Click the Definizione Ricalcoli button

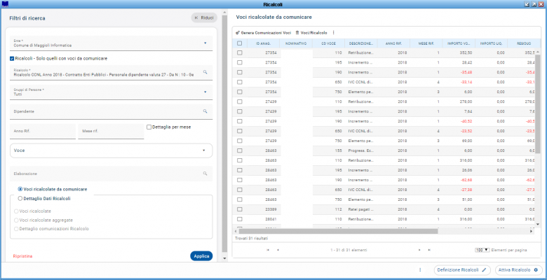click(462, 270)
